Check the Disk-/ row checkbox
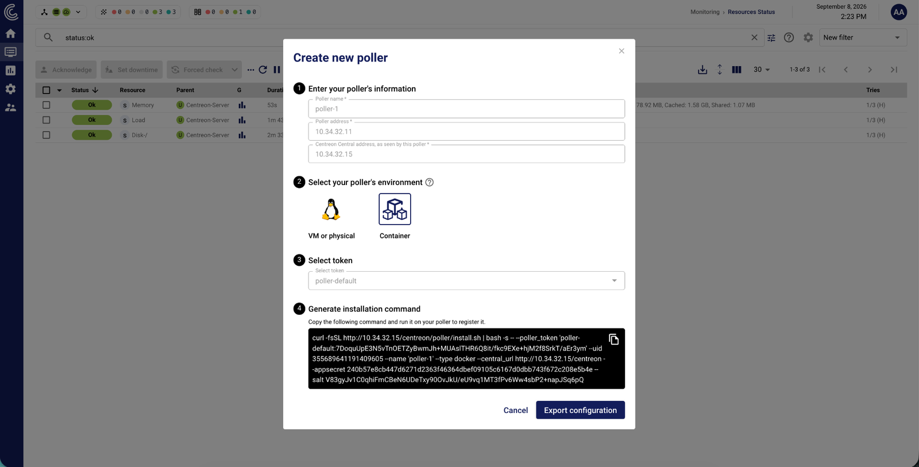The width and height of the screenshot is (919, 467). pos(47,135)
